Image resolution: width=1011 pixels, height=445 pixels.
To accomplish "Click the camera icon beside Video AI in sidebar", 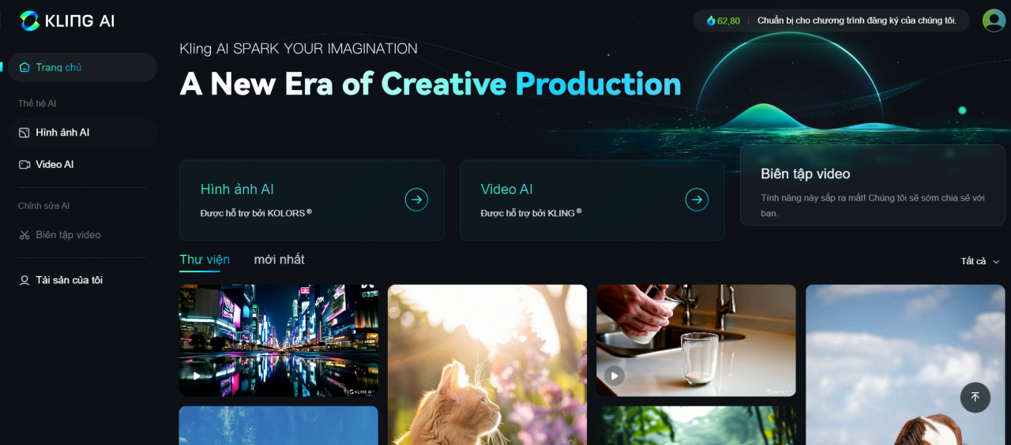I will (24, 164).
